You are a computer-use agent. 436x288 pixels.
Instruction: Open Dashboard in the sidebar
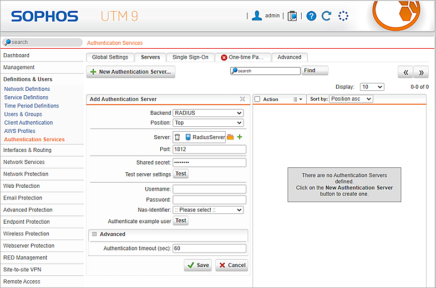click(x=16, y=55)
